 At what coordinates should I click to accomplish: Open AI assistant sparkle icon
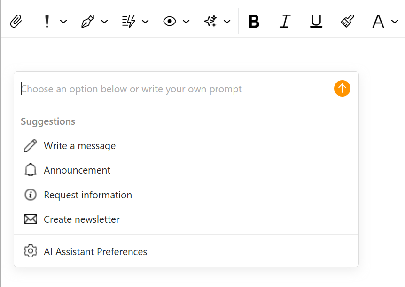[x=210, y=21]
